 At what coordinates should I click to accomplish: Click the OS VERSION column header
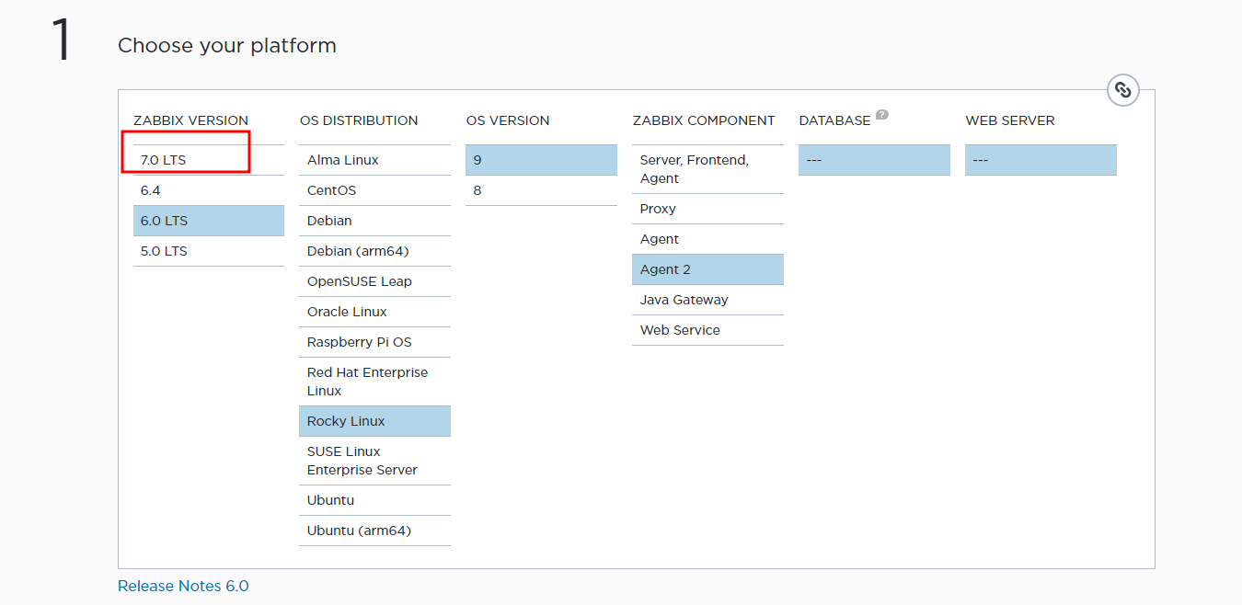[x=508, y=120]
